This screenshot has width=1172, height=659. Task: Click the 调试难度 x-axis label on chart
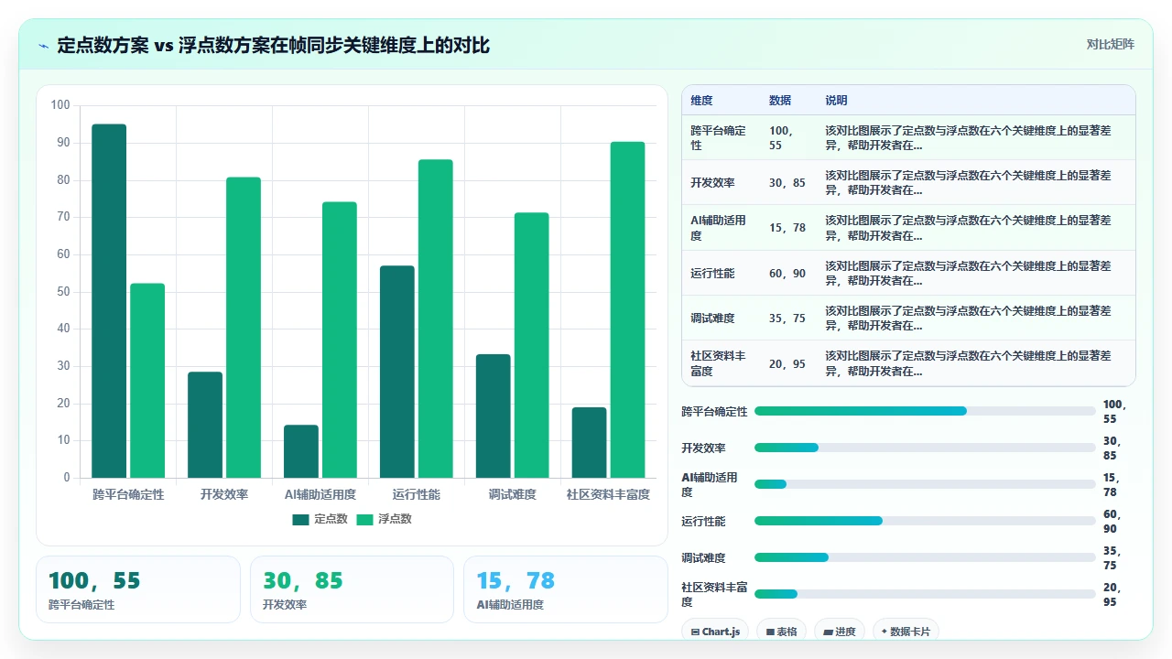[513, 494]
